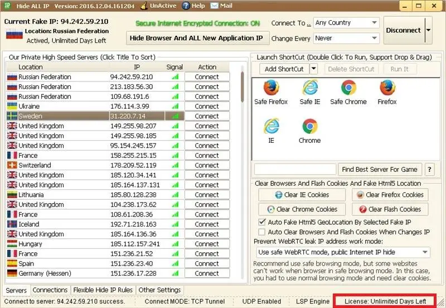Image resolution: width=446 pixels, height=308 pixels.
Task: Sort servers by Location column header
Action: [x=58, y=67]
